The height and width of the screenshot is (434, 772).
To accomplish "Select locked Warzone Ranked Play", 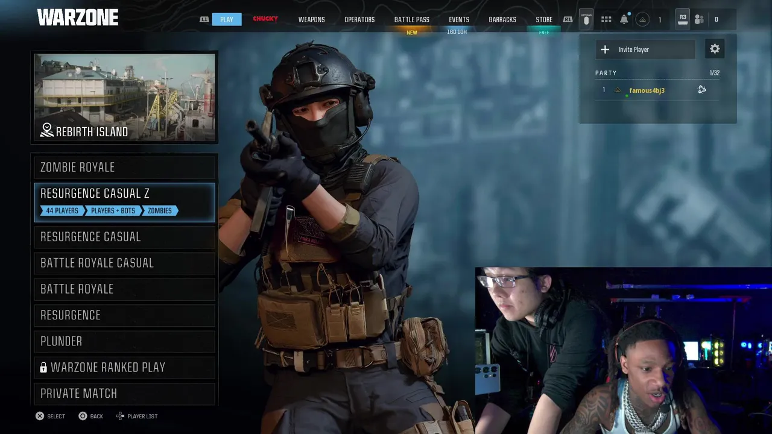I will click(125, 367).
